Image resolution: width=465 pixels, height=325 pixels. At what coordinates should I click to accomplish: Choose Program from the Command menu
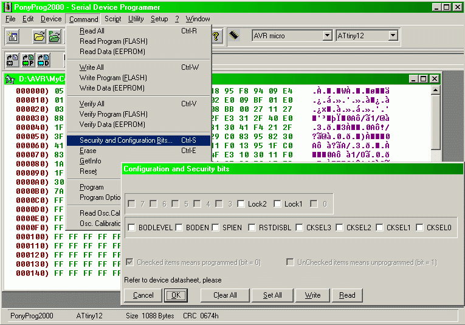[x=94, y=187]
